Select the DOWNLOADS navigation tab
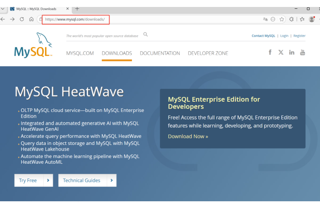Image resolution: width=320 pixels, height=203 pixels. tap(117, 53)
